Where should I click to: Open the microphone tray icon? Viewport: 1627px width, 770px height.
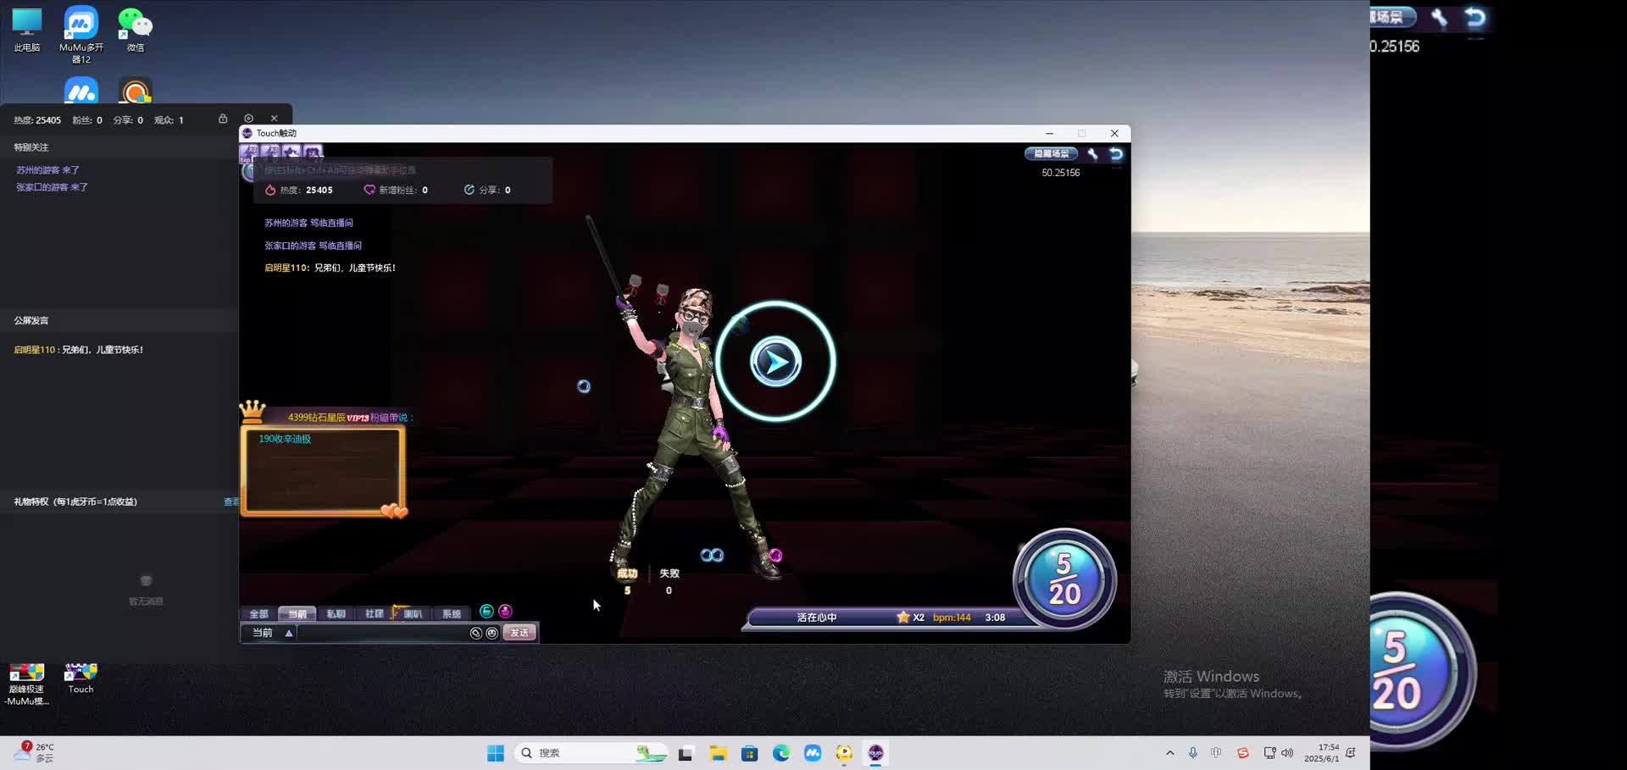(x=1192, y=753)
